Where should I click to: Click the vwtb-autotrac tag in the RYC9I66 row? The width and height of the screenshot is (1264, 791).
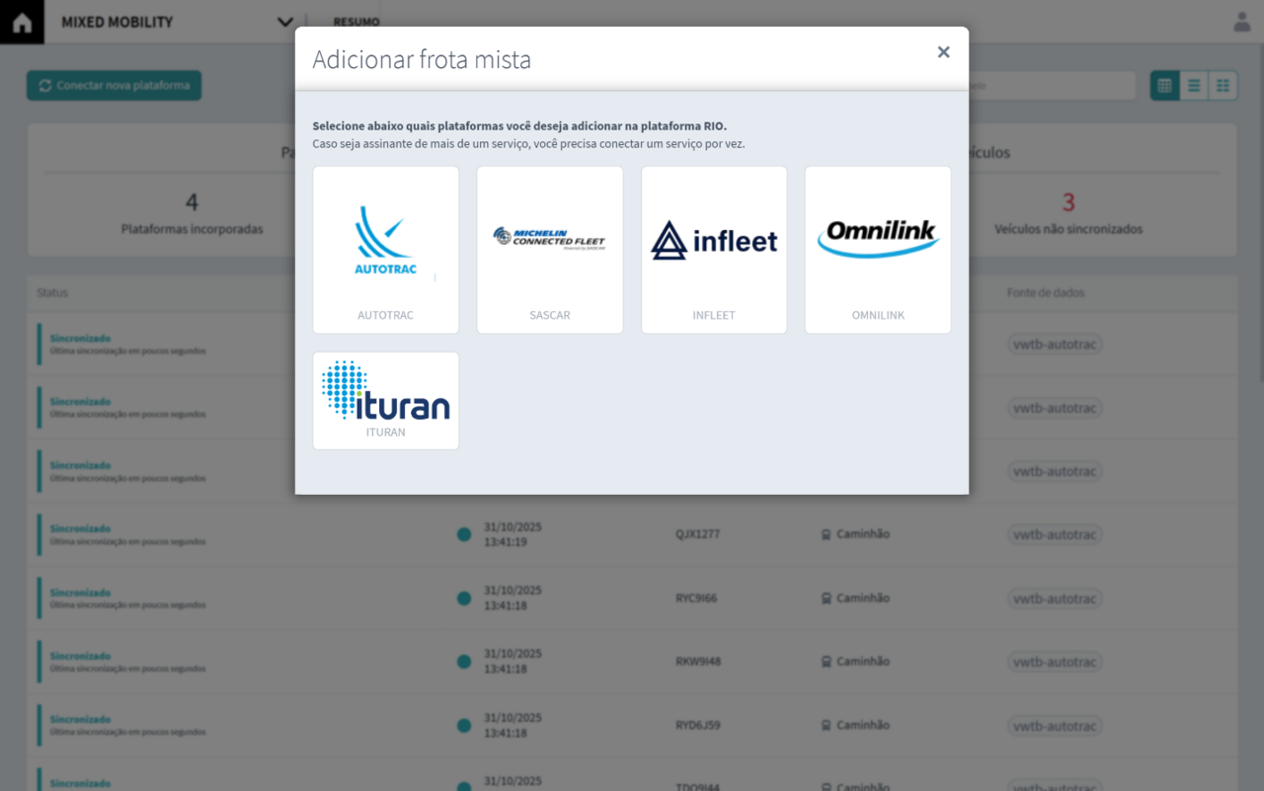tap(1055, 598)
